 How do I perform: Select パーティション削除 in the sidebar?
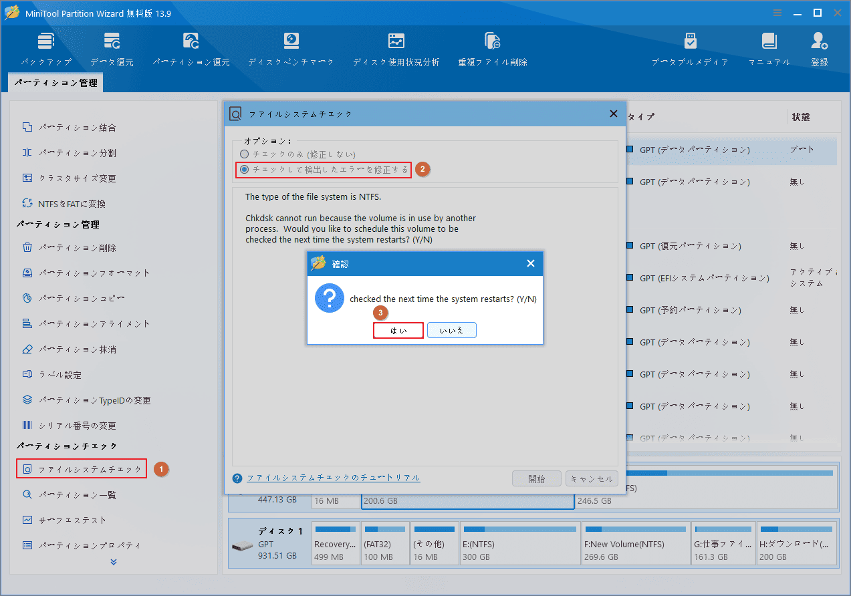click(70, 247)
